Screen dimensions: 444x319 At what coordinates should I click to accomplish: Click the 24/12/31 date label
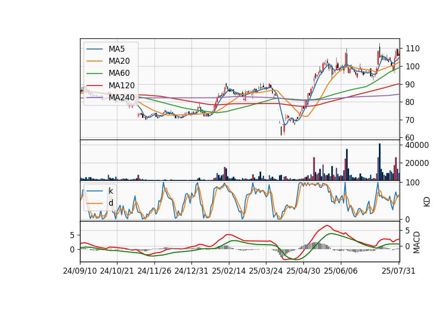coord(191,271)
